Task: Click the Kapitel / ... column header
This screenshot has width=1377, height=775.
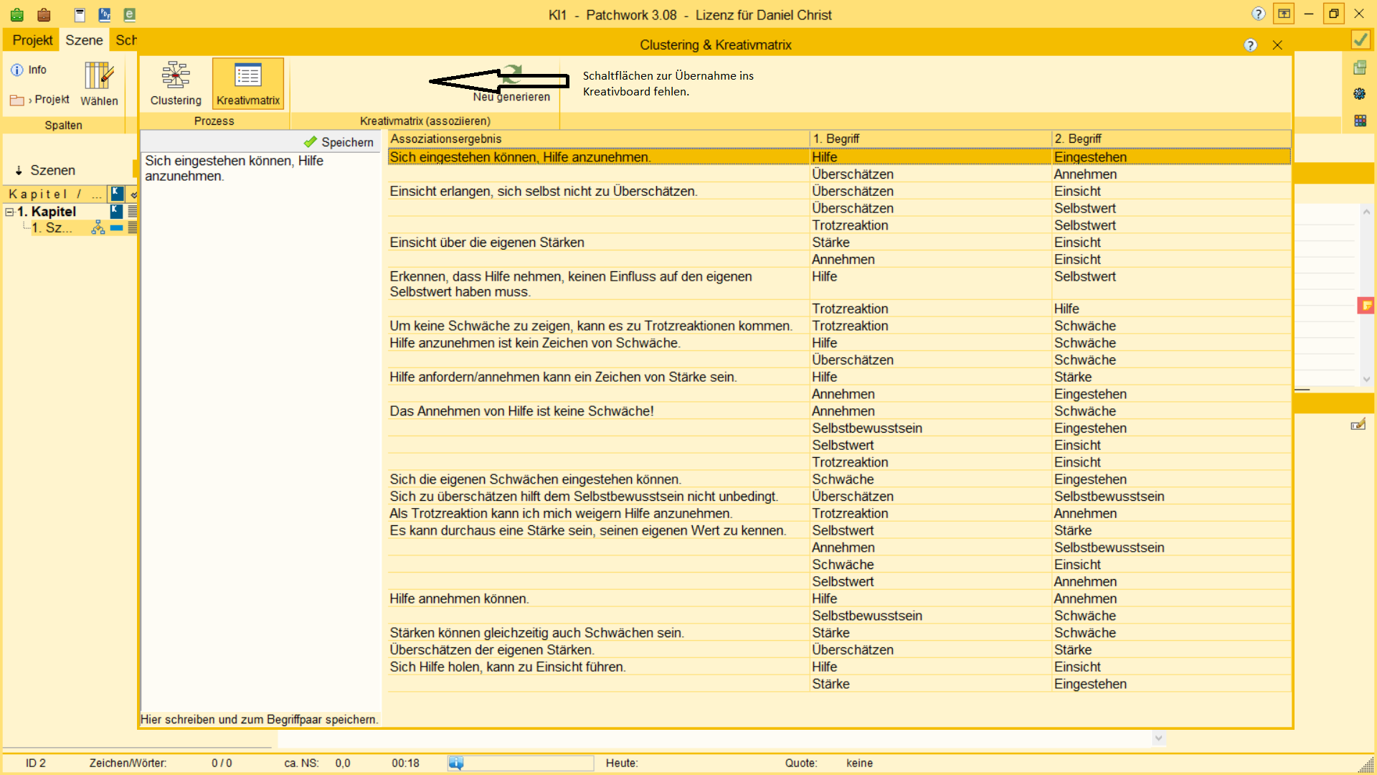Action: (x=55, y=194)
